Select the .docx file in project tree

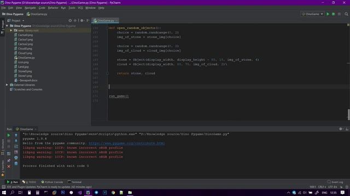(27, 80)
